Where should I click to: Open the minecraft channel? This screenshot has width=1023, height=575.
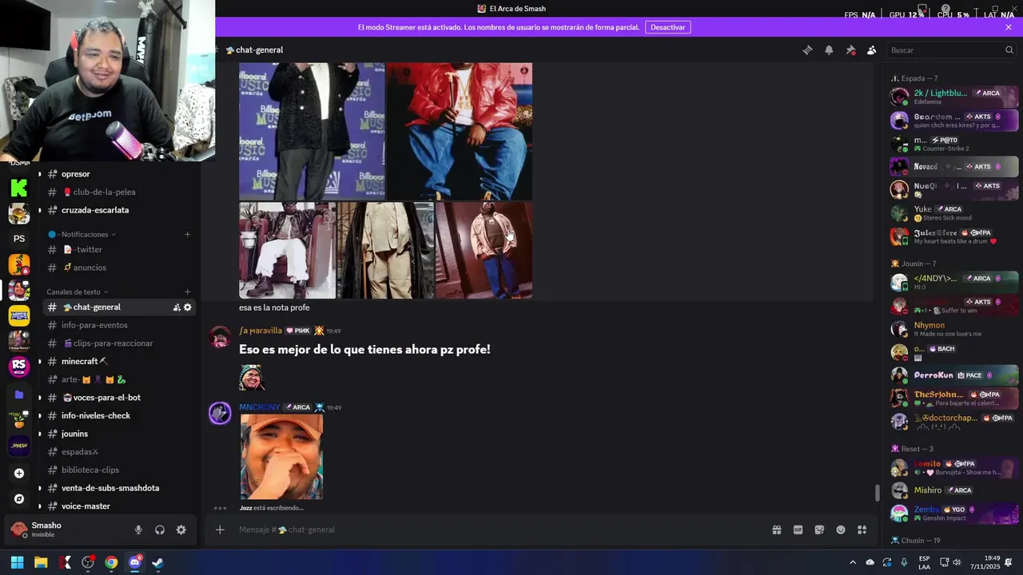point(118,361)
